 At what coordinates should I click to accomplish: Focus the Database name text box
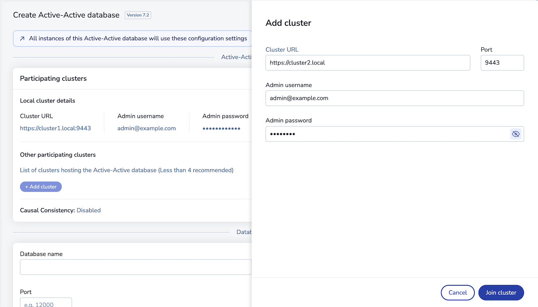[136, 267]
